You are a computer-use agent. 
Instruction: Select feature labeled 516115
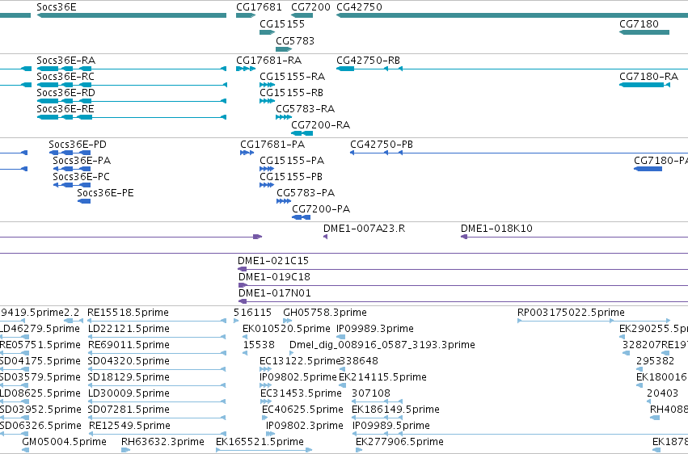(x=236, y=321)
